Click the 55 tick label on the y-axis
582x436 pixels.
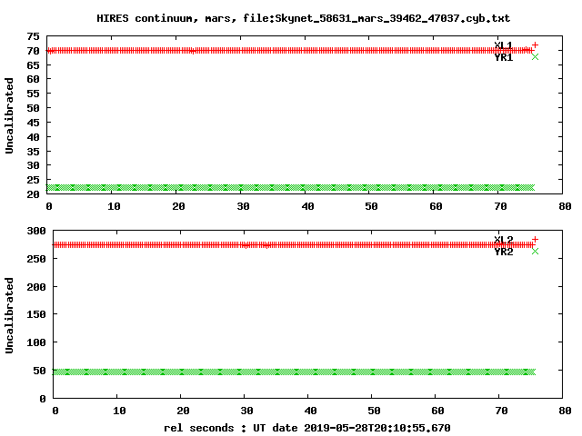(33, 94)
